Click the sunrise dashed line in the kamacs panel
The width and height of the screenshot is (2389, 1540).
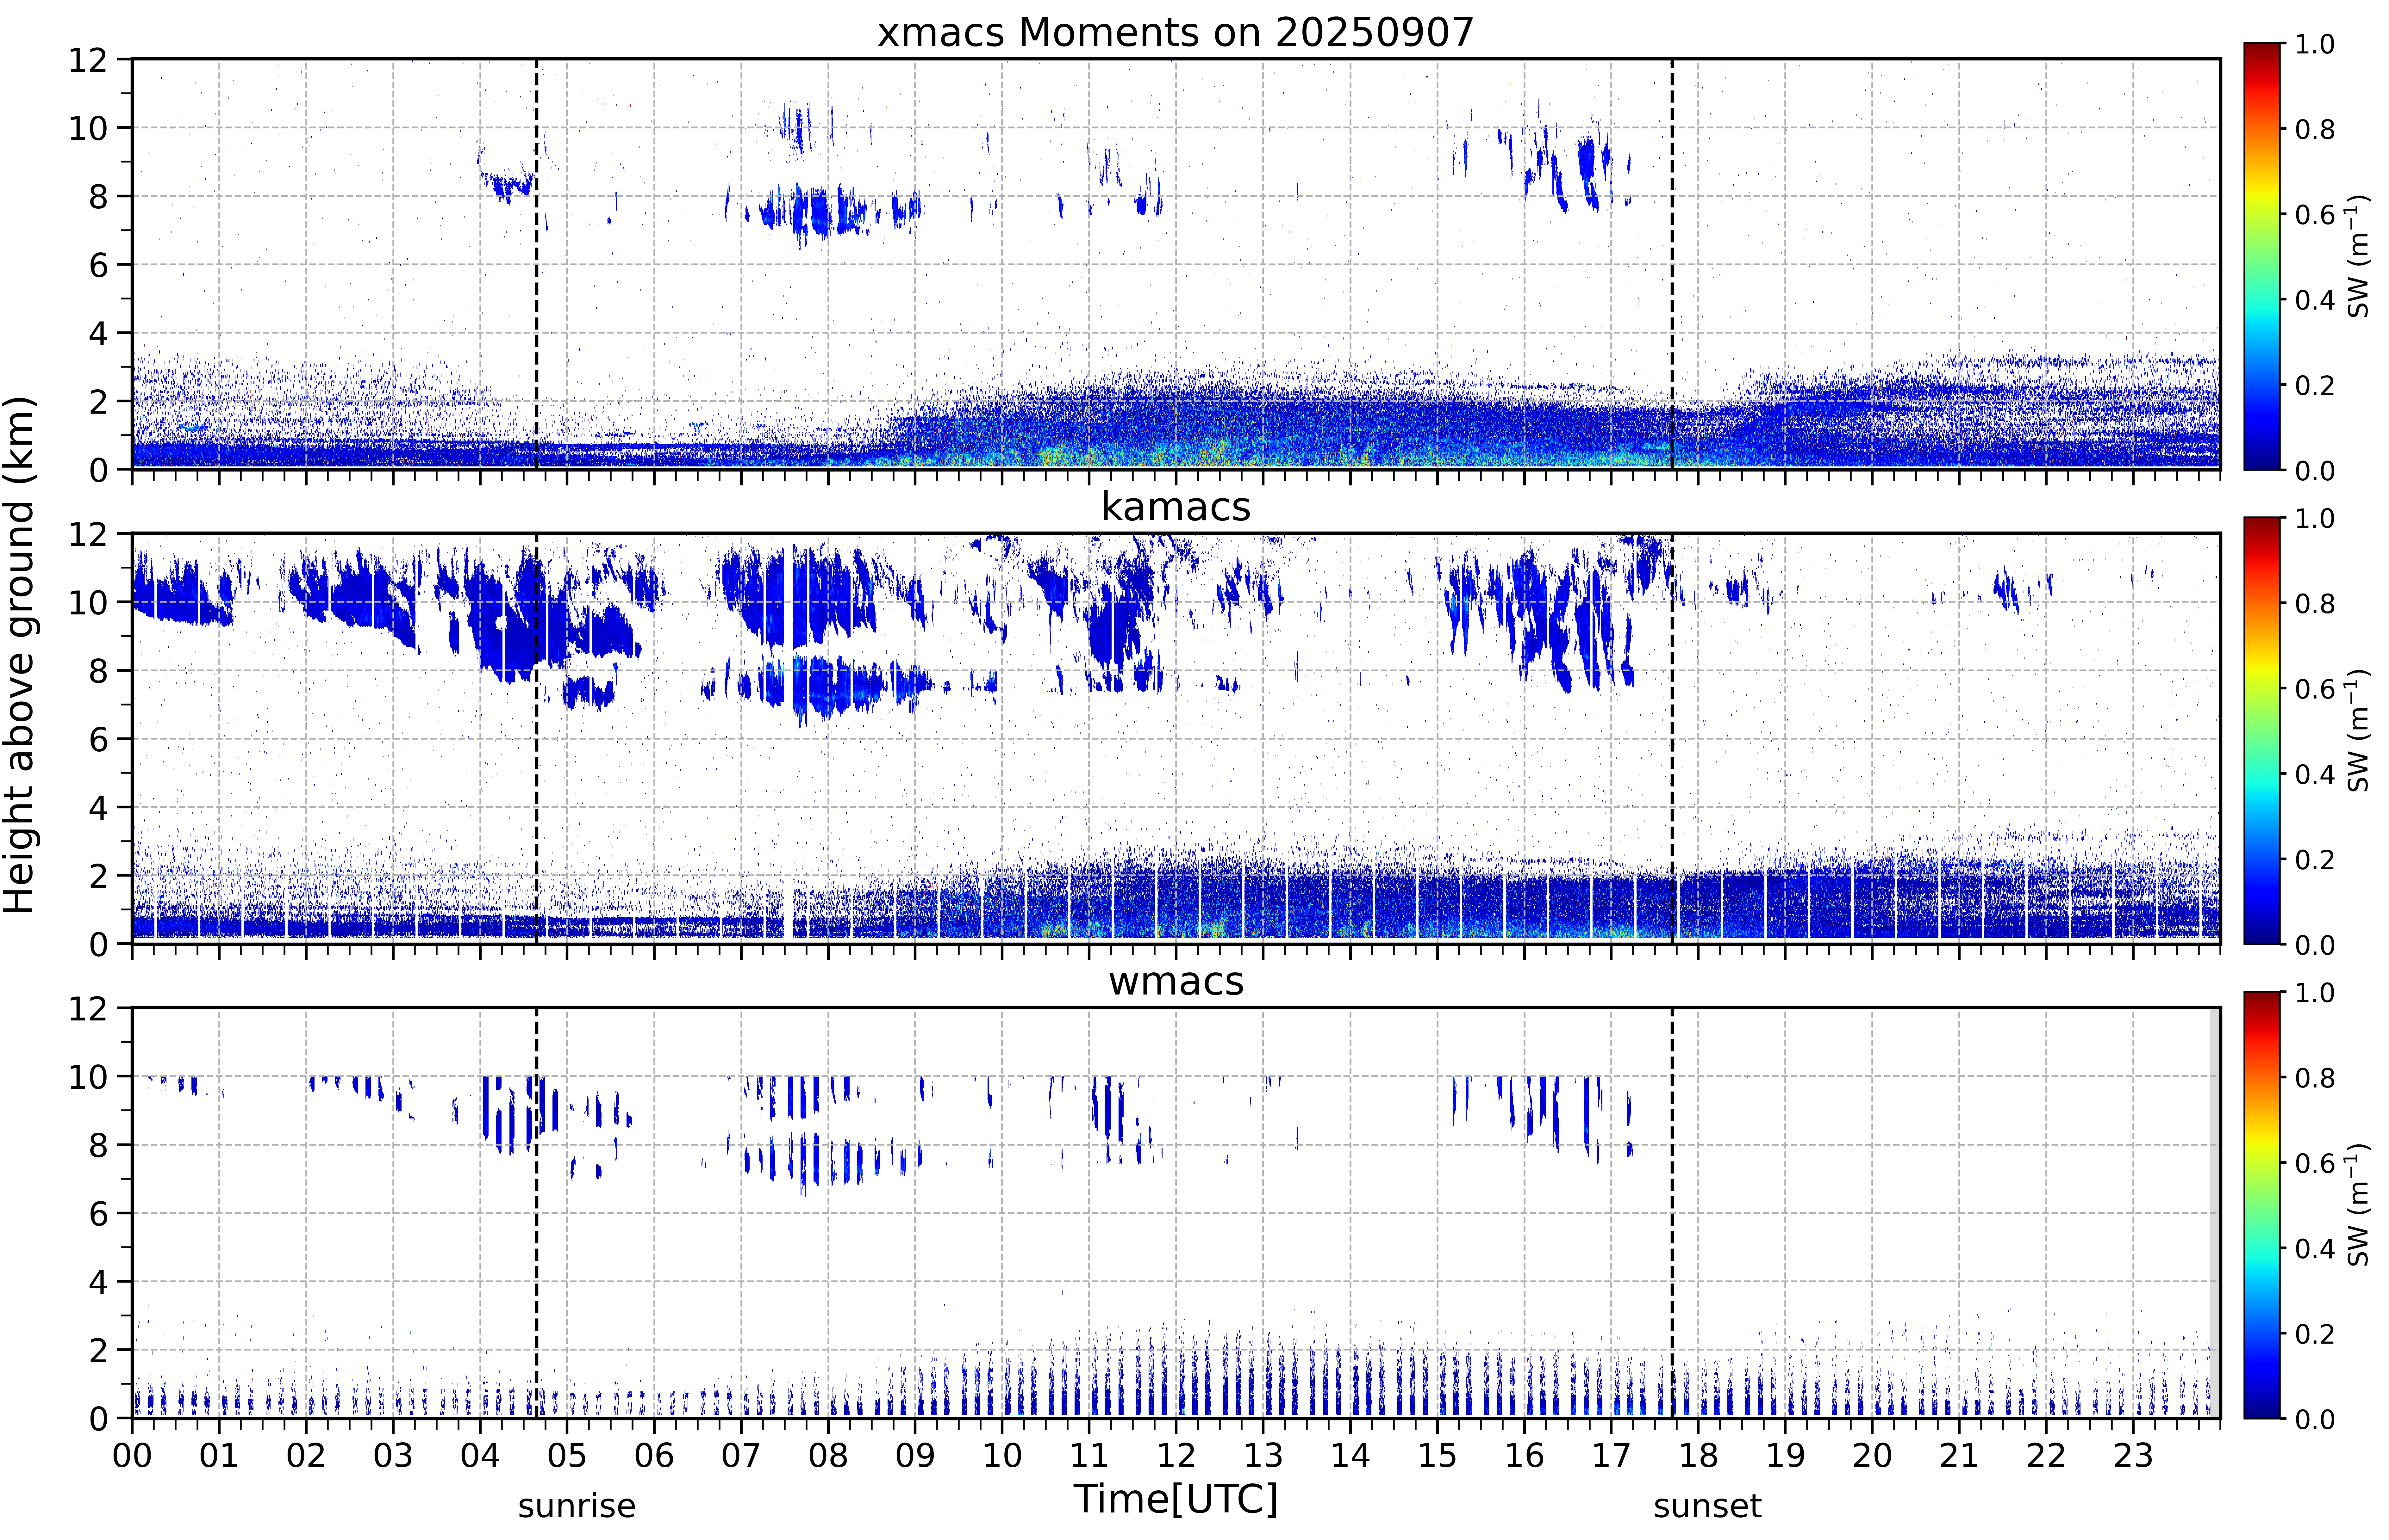(x=537, y=738)
